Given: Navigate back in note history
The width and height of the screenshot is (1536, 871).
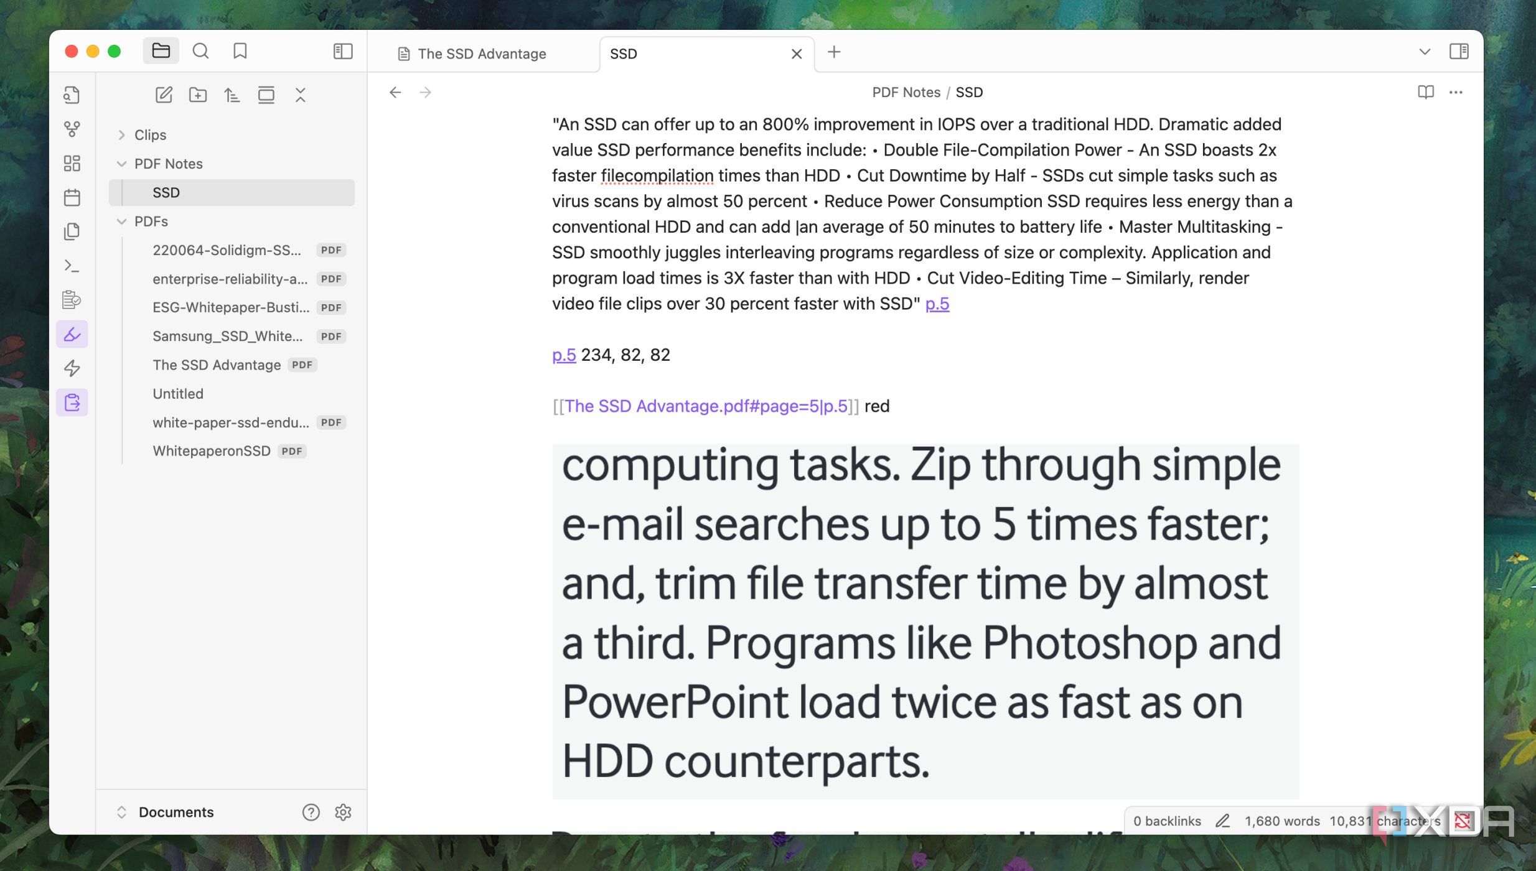Looking at the screenshot, I should tap(395, 93).
